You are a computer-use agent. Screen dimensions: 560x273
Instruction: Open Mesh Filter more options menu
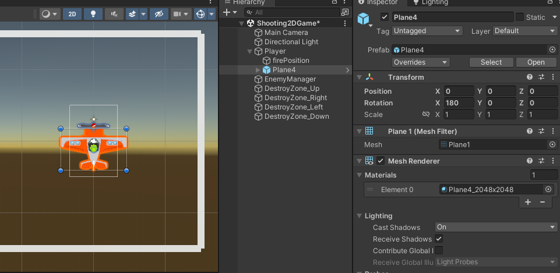pyautogui.click(x=553, y=131)
